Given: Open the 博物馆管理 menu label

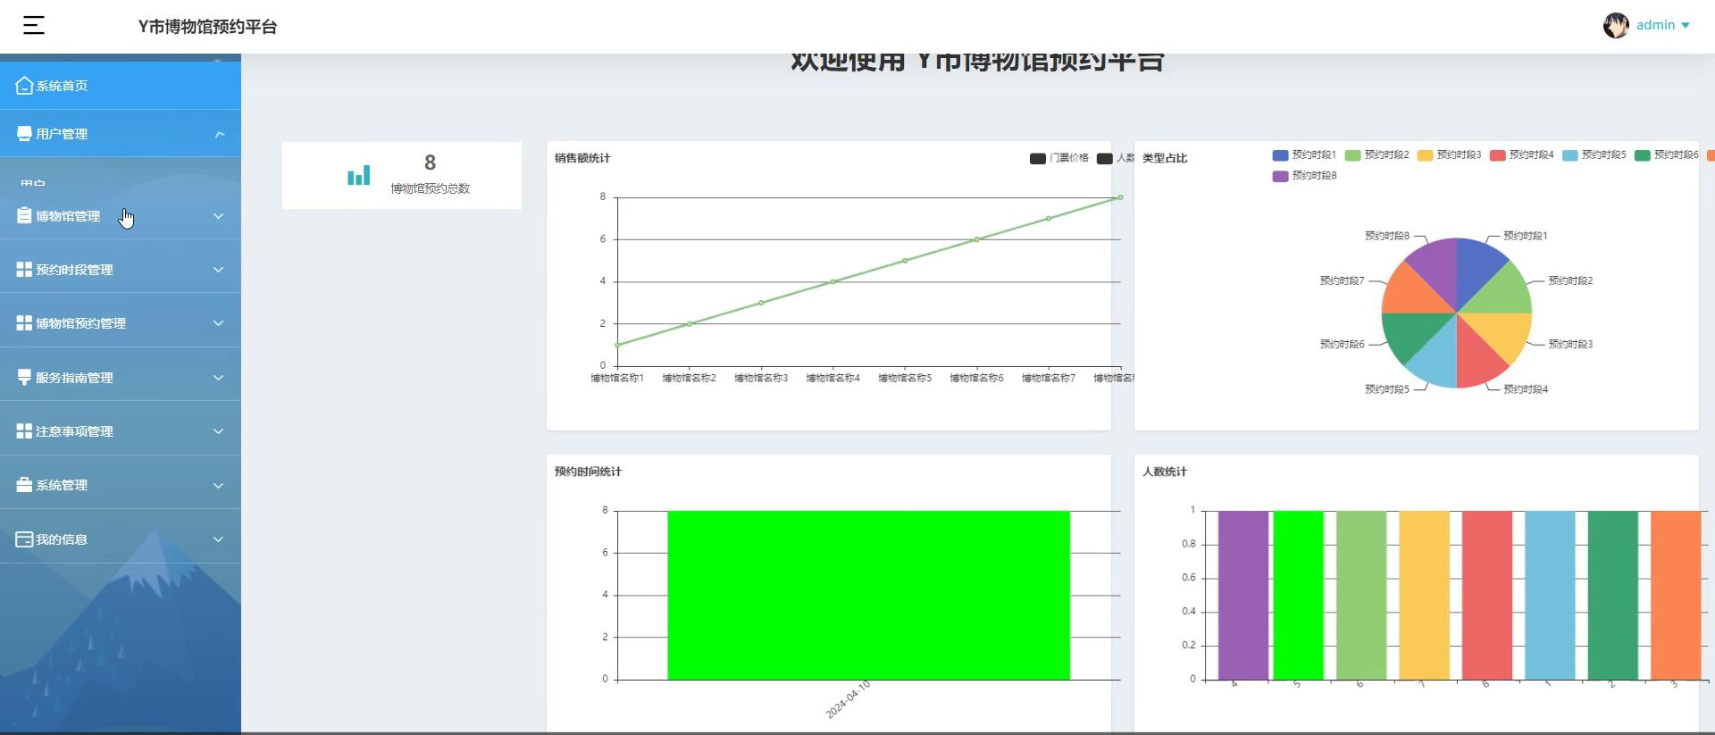Looking at the screenshot, I should [x=68, y=216].
